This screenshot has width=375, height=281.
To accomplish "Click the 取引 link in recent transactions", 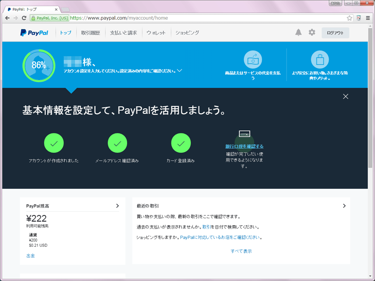I will click(x=206, y=227).
